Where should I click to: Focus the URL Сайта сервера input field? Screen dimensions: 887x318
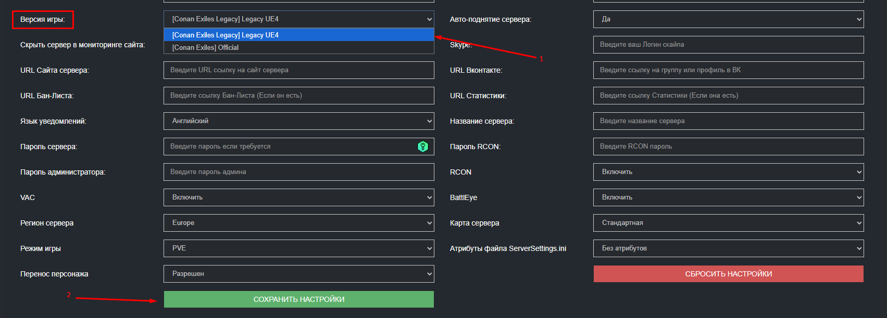[299, 70]
